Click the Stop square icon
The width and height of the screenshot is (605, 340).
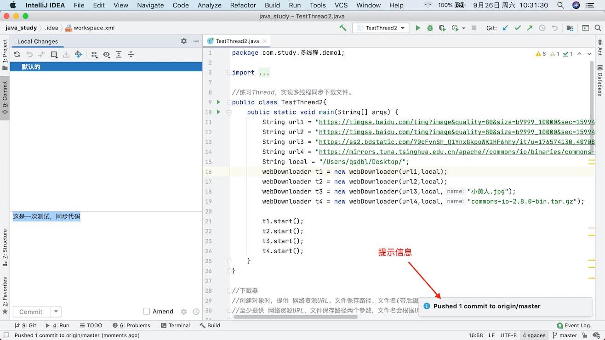(474, 28)
